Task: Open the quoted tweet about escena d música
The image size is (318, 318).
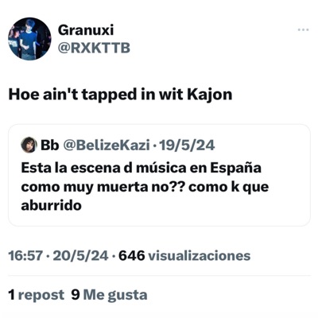Action: click(159, 175)
